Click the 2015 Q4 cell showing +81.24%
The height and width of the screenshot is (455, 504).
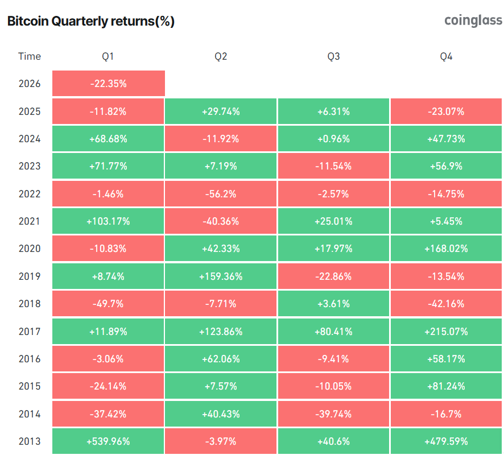[x=446, y=386]
